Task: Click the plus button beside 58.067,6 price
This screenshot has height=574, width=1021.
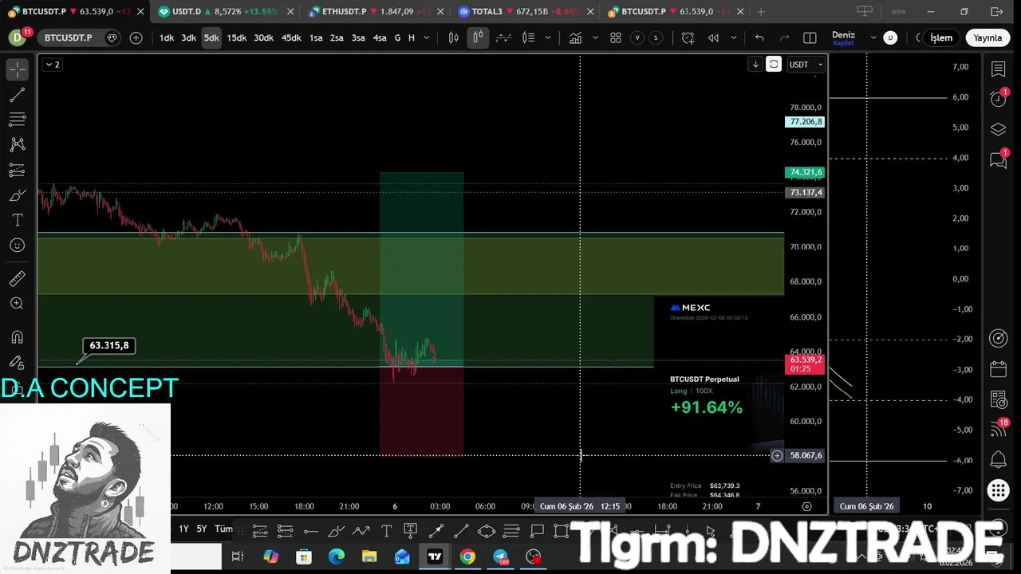Action: 777,455
